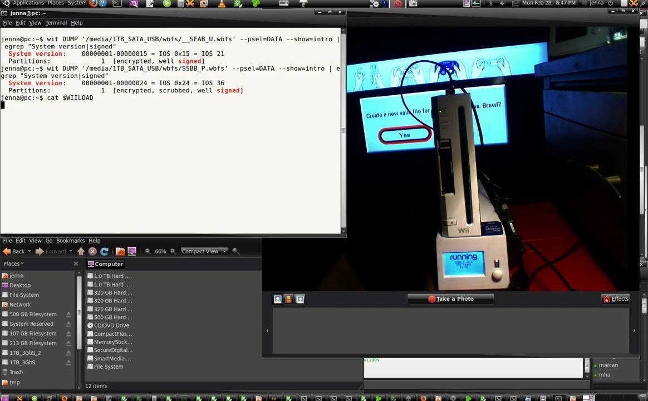Open the file manager Bookmarks menu
The image size is (648, 401).
pyautogui.click(x=70, y=241)
